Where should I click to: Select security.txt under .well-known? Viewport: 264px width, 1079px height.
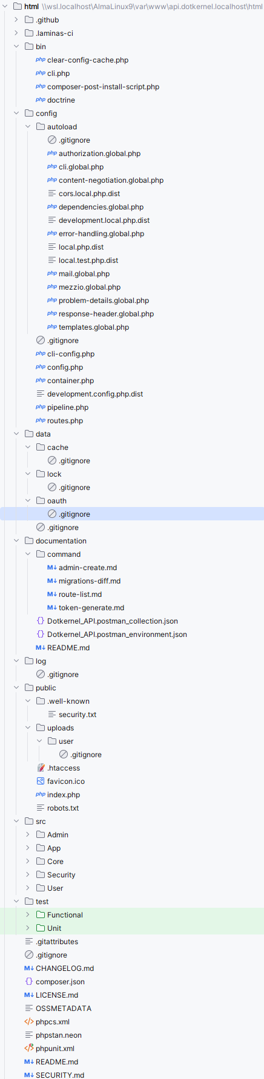(78, 715)
